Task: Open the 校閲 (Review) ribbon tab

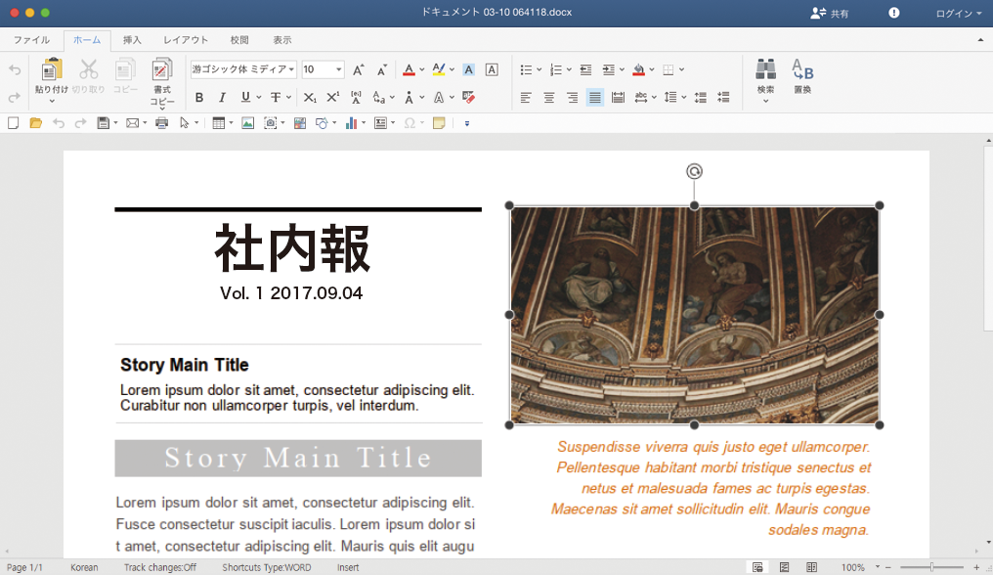Action: (239, 40)
